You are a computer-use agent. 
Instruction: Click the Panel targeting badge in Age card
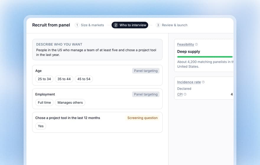pyautogui.click(x=146, y=71)
